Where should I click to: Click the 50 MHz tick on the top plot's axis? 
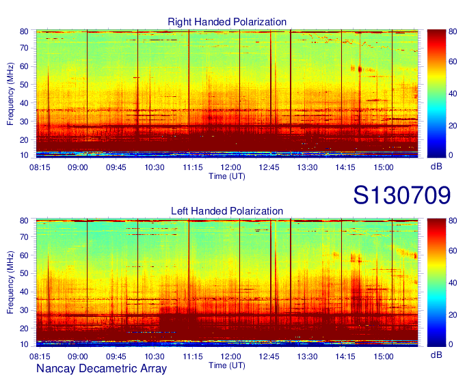(24, 85)
